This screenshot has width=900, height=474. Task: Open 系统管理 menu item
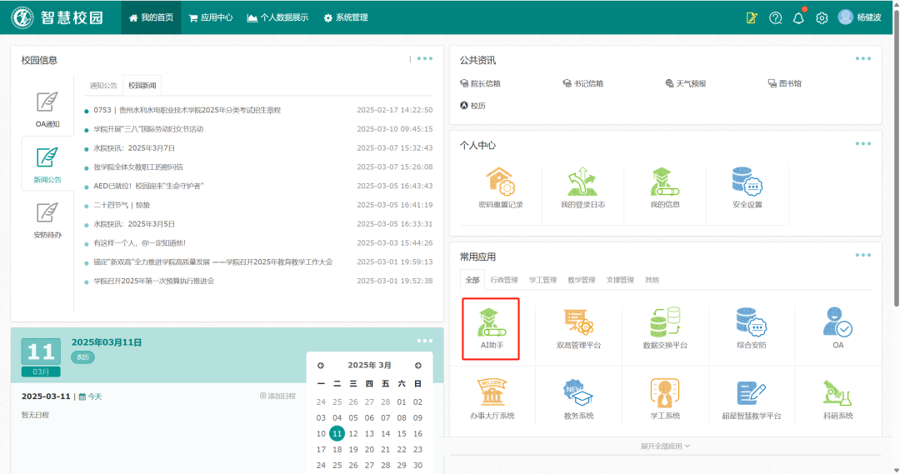346,17
